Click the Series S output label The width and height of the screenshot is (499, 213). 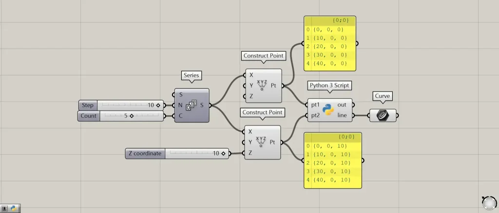[202, 105]
